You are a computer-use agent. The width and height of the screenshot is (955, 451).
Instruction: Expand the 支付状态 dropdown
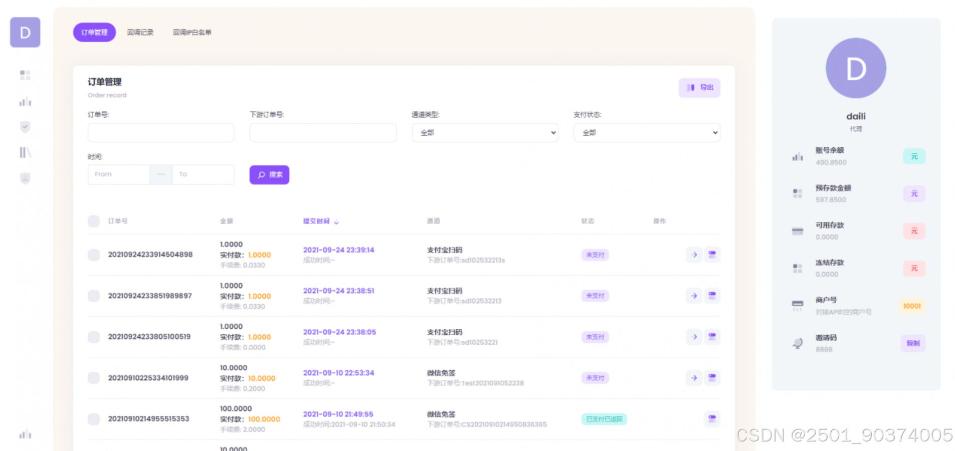click(646, 132)
